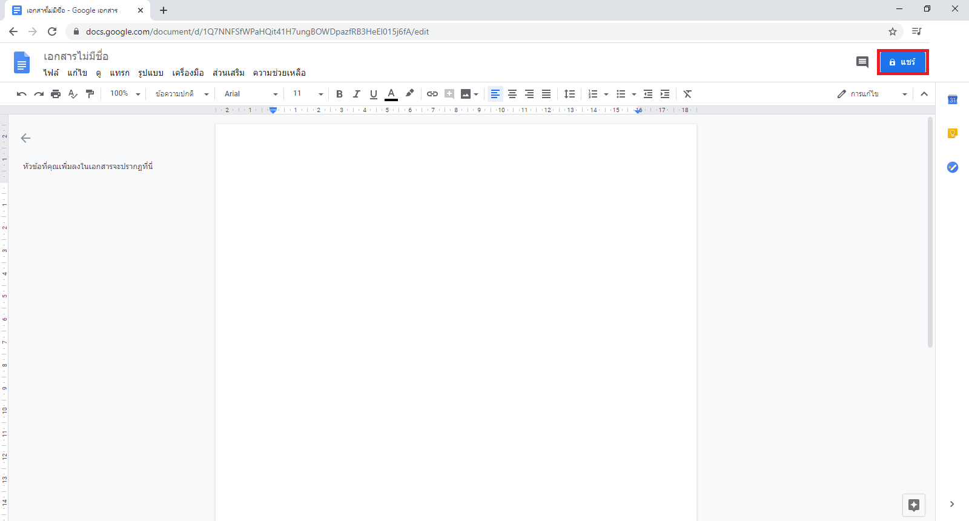
Task: Print the document using printer icon
Action: pos(56,94)
